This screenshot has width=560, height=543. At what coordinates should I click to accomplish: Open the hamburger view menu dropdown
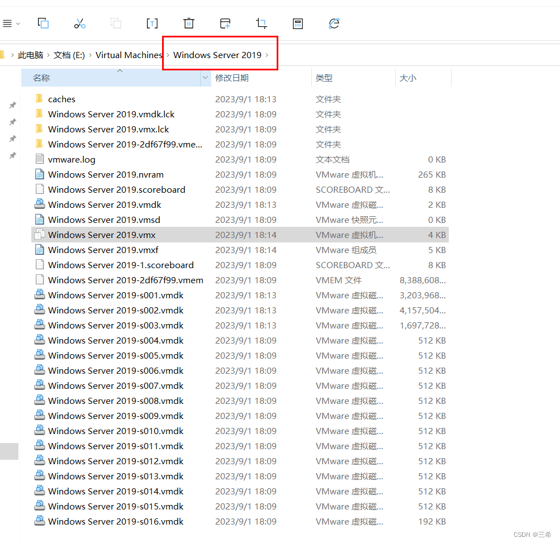click(11, 23)
